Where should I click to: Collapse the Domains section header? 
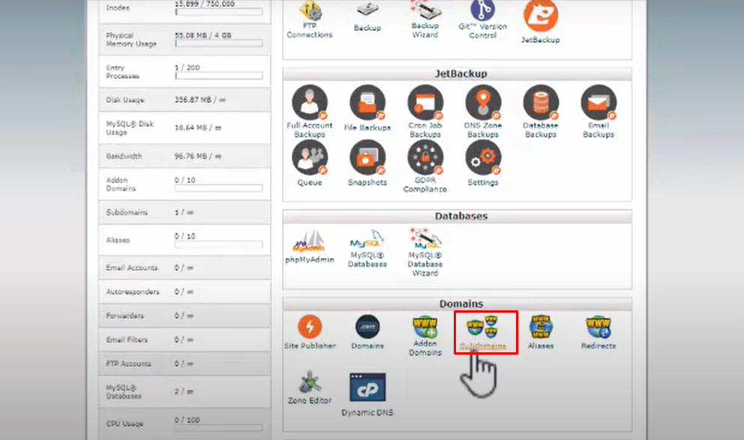(x=459, y=304)
